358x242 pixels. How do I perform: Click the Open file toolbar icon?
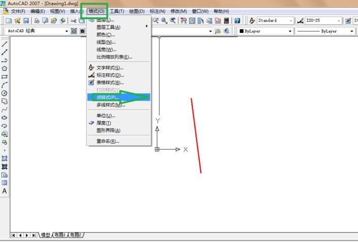pos(18,21)
